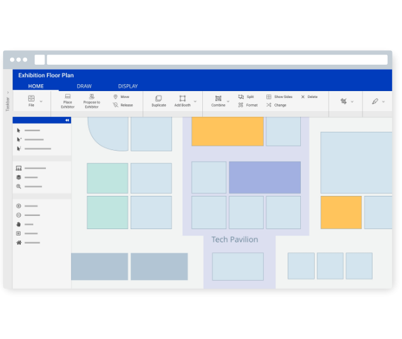The width and height of the screenshot is (402, 339).
Task: Switch to the DRAW tab
Action: point(84,86)
